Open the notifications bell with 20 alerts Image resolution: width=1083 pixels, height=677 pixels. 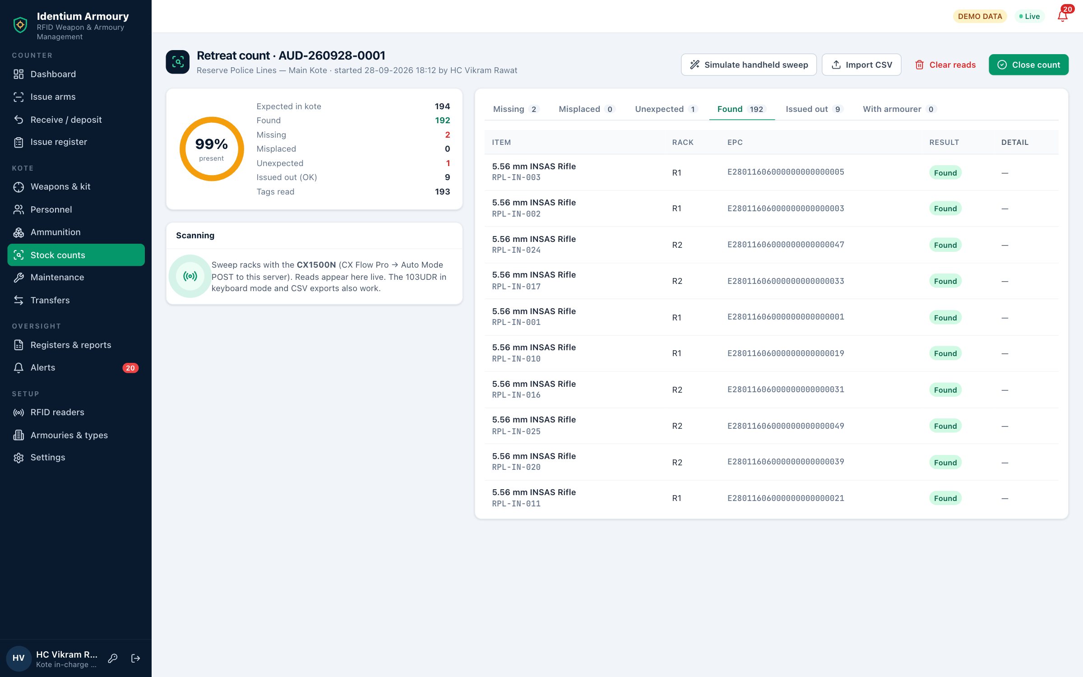point(1063,16)
